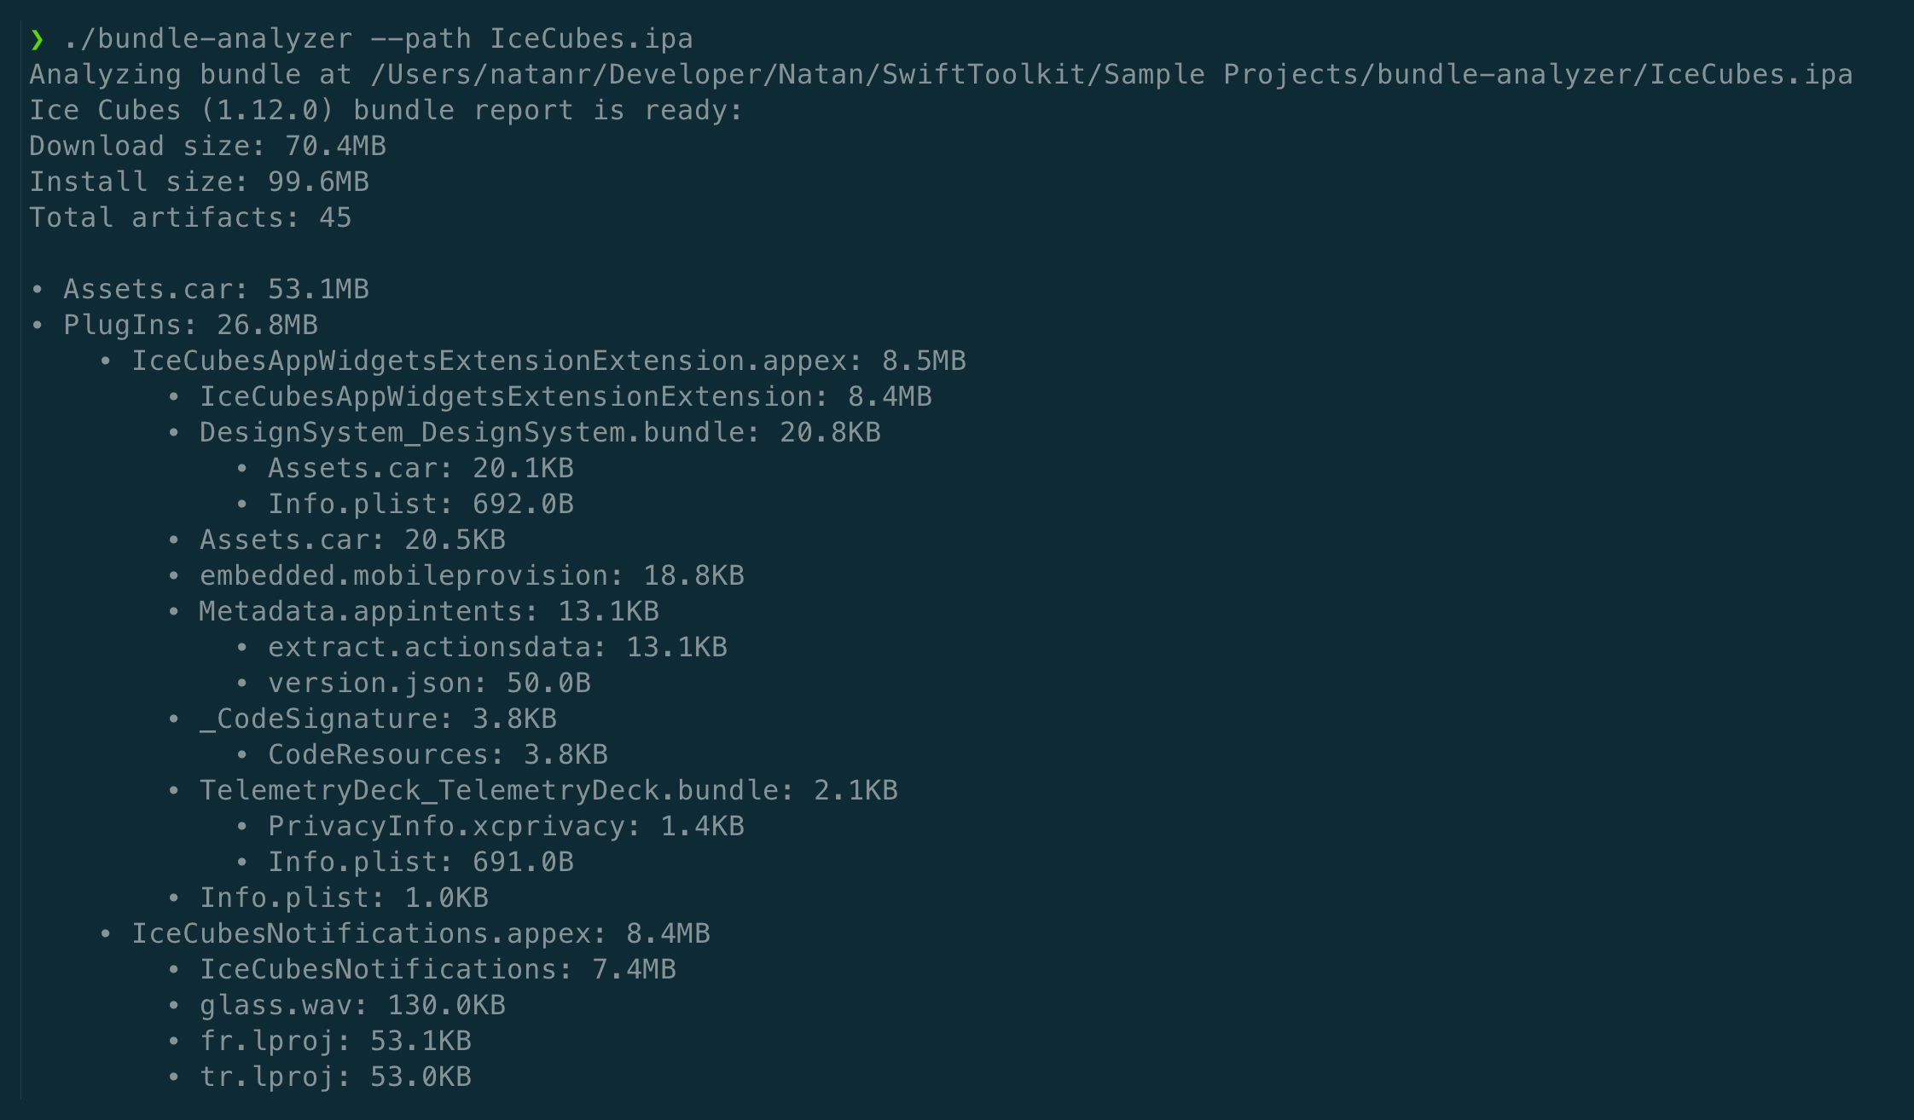Viewport: 1914px width, 1120px height.
Task: Click the DesignSystem_DesignSystem.bundle entry
Action: click(x=540, y=433)
